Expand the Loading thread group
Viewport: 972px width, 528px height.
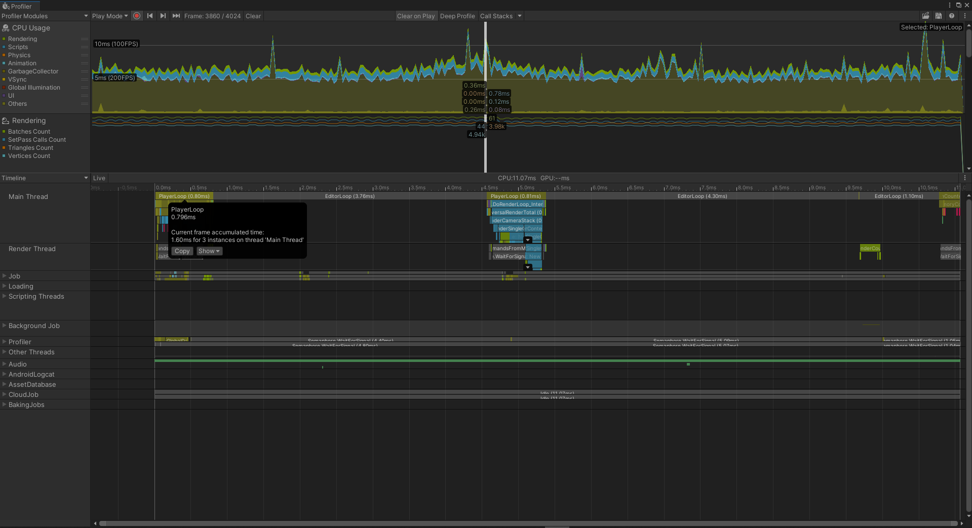(4, 286)
